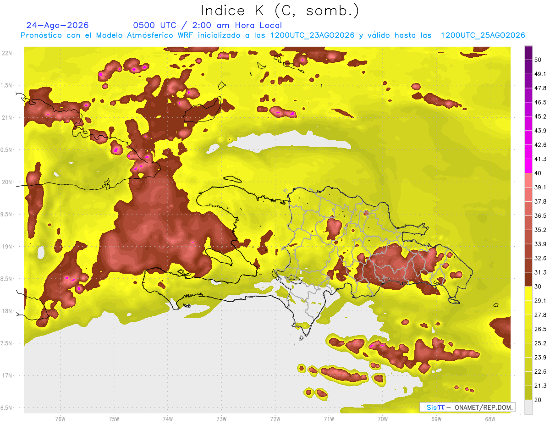Viewport: 550px width, 425px height.
Task: Click the latitude axis label "18N"
Action: (8, 311)
